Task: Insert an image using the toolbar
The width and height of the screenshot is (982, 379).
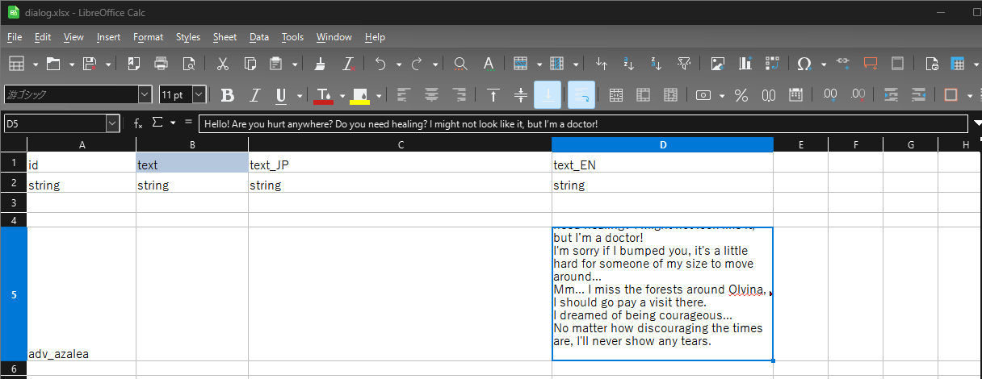Action: [717, 64]
